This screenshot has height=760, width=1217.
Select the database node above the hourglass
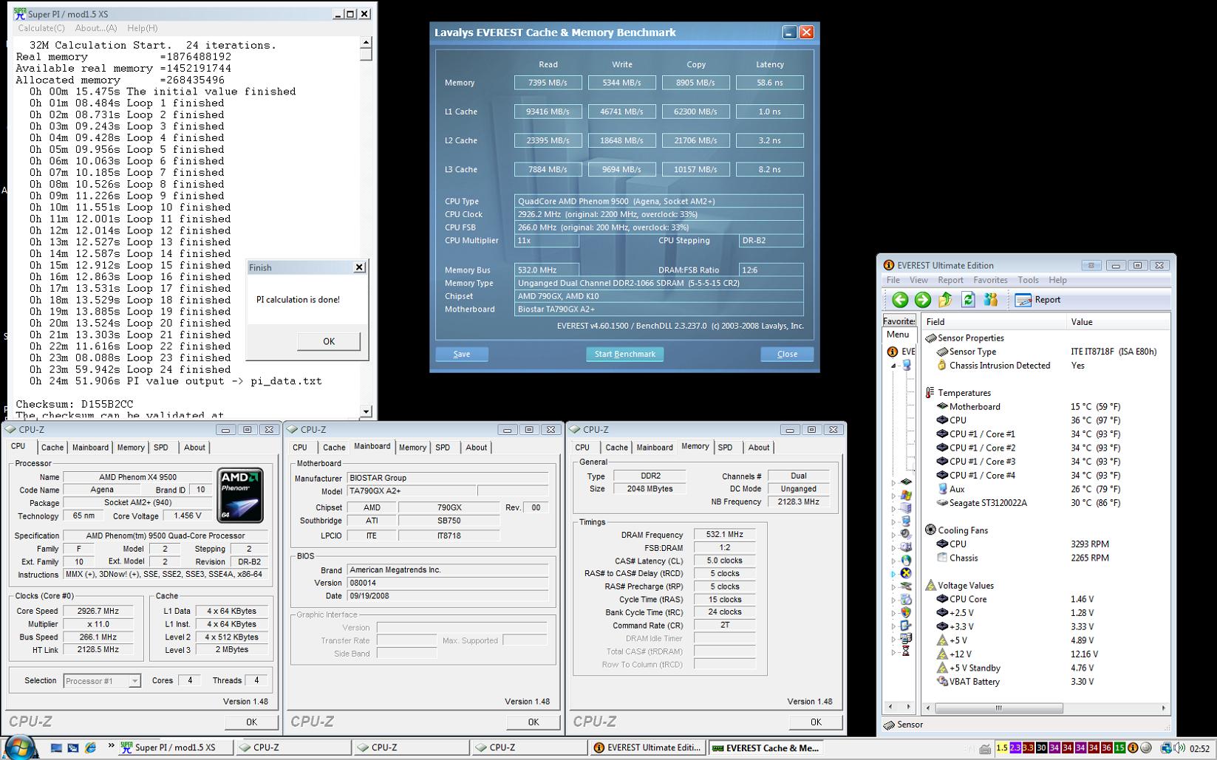click(x=906, y=638)
